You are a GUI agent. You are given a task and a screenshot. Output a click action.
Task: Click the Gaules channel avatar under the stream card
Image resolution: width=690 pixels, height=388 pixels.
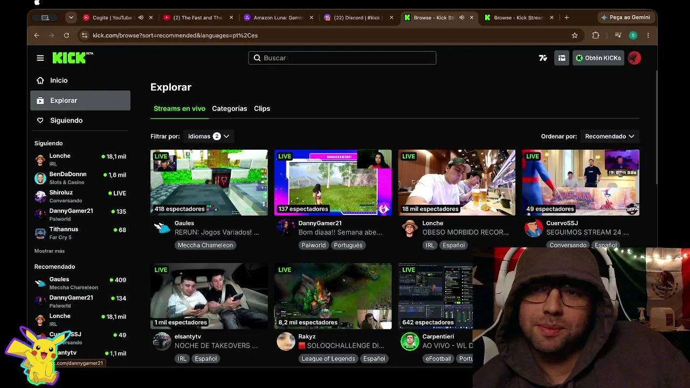pyautogui.click(x=162, y=228)
